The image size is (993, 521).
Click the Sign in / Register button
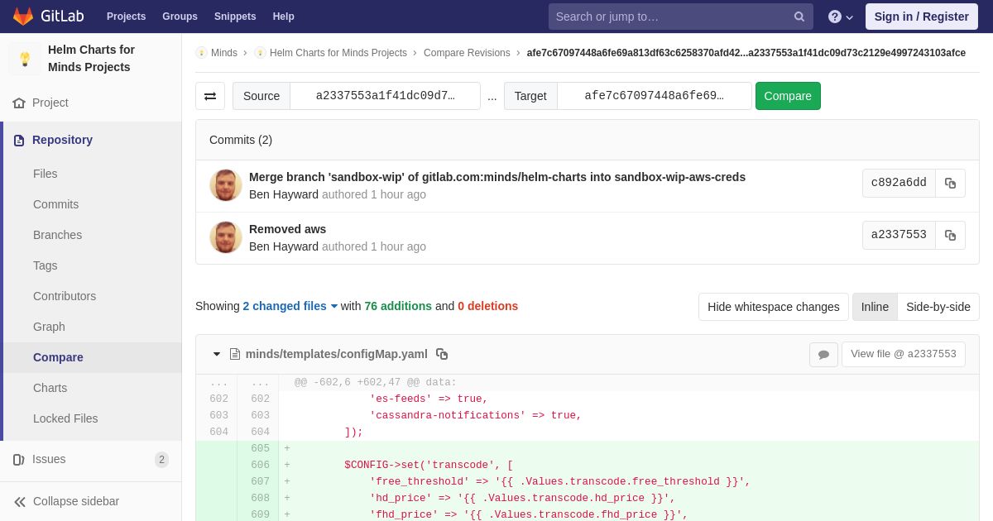[x=922, y=17]
